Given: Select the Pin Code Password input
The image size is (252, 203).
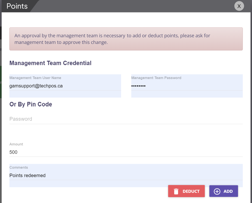Looking at the screenshot, I should (x=126, y=119).
